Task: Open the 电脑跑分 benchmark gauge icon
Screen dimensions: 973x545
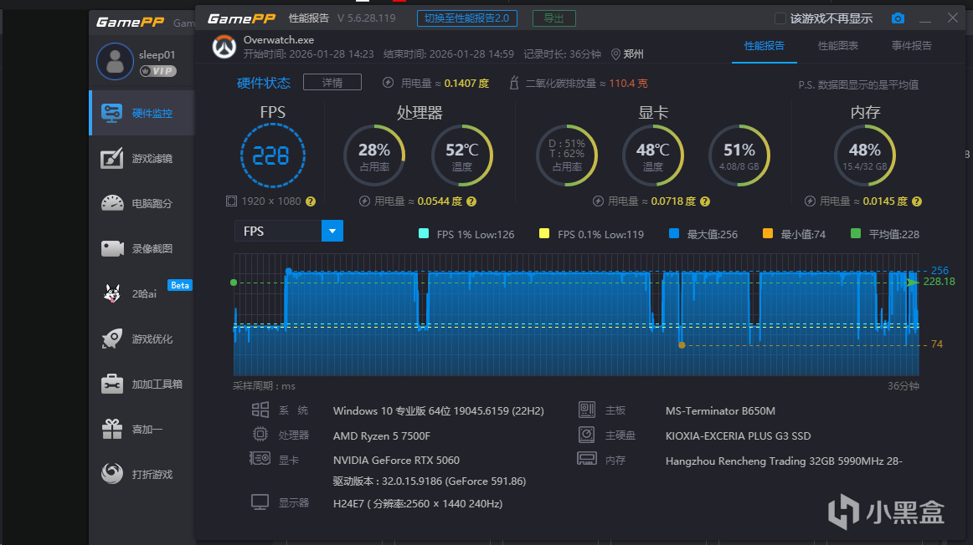Action: (112, 203)
